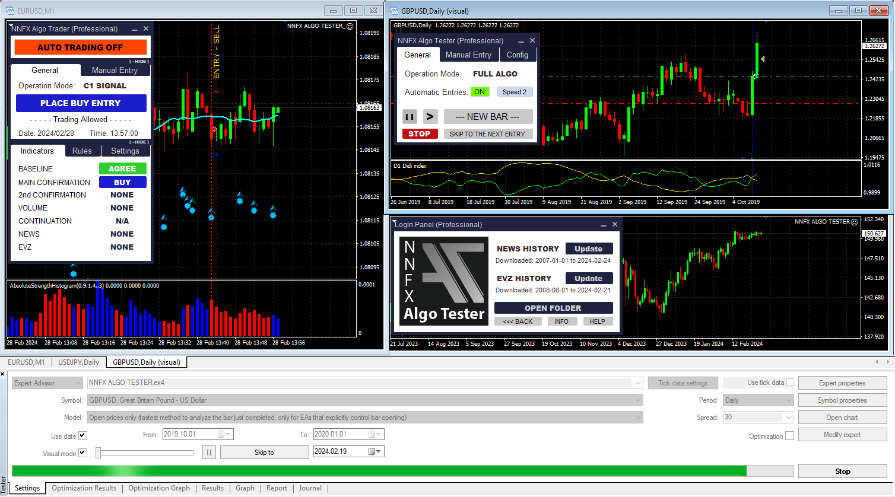Open the Optimization Results tab
Screen dimensions: 895x497
tap(84, 489)
